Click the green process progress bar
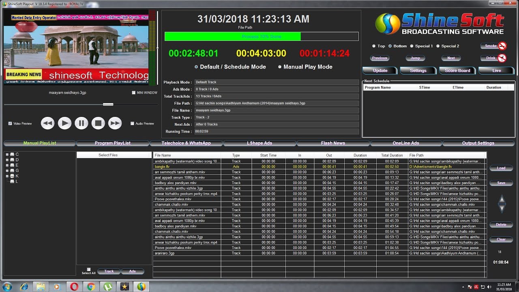The height and width of the screenshot is (292, 519). click(x=233, y=36)
